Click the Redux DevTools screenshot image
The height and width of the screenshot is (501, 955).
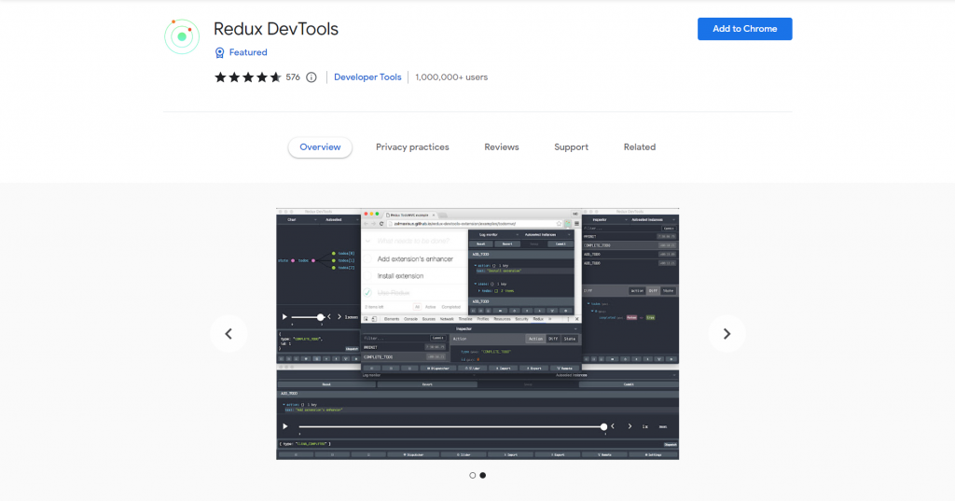[x=477, y=334]
